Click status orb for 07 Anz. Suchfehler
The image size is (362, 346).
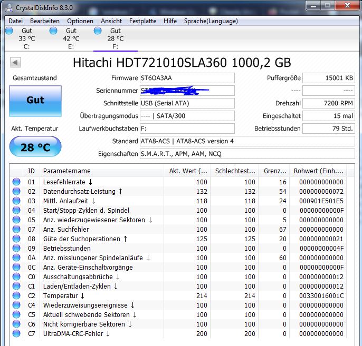pos(16,229)
